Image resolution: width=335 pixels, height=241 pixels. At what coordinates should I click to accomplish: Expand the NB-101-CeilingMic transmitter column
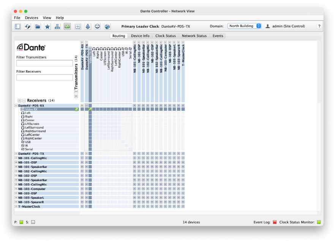[x=134, y=43]
